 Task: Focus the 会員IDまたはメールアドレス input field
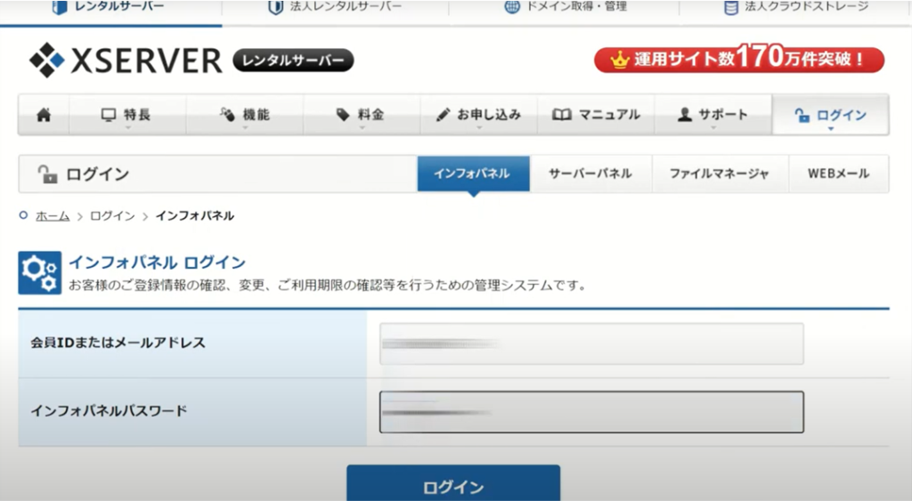(591, 344)
